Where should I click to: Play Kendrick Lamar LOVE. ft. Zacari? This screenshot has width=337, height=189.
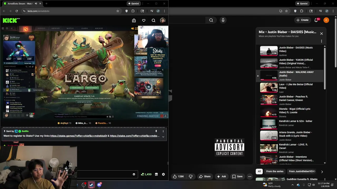[x=289, y=148]
